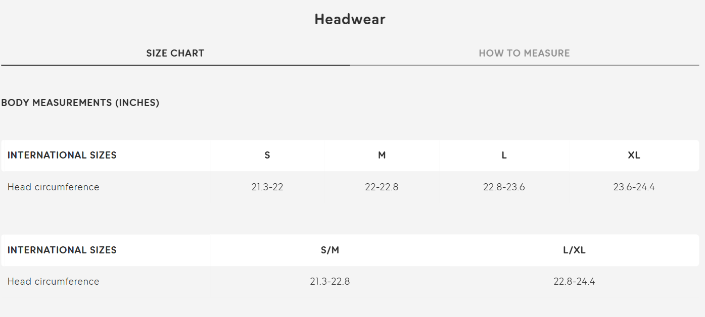This screenshot has height=317, width=705.
Task: Click the BODY MEASUREMENTS (INCHES) label
Action: (80, 102)
